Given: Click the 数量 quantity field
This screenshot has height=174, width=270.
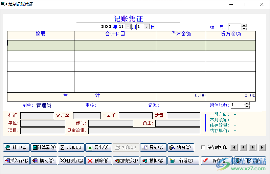Looking at the screenshot, I should pos(184,116).
